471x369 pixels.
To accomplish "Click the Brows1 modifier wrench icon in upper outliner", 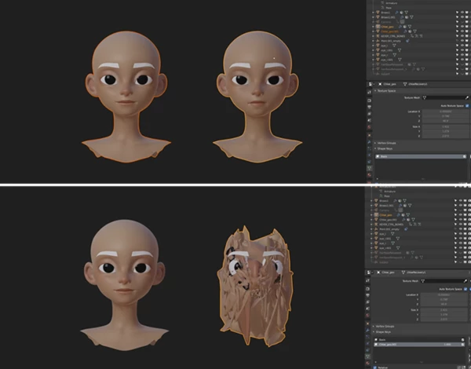I will click(396, 13).
